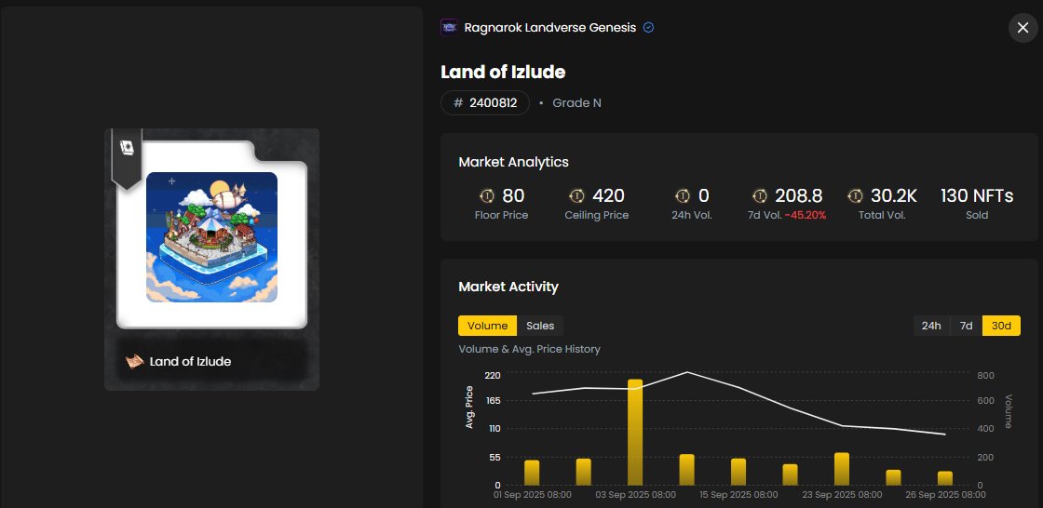Click the Market Activity heading

(508, 287)
